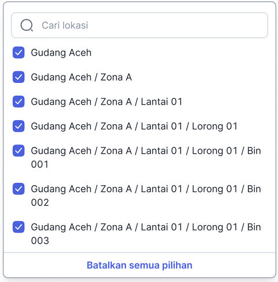Screen dimensions: 278x282
Task: Toggle the checkbox ending in Lantai 01
Action: pos(19,102)
